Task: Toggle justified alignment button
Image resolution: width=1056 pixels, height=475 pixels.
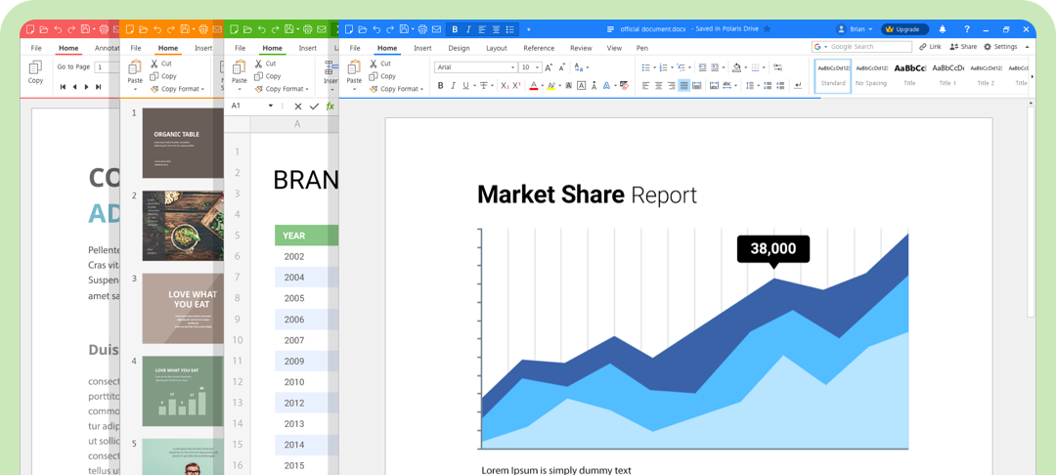Action: pyautogui.click(x=684, y=85)
